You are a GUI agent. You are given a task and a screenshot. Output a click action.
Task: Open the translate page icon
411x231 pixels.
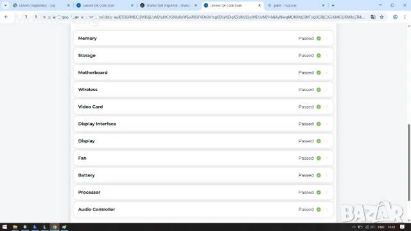point(373,17)
